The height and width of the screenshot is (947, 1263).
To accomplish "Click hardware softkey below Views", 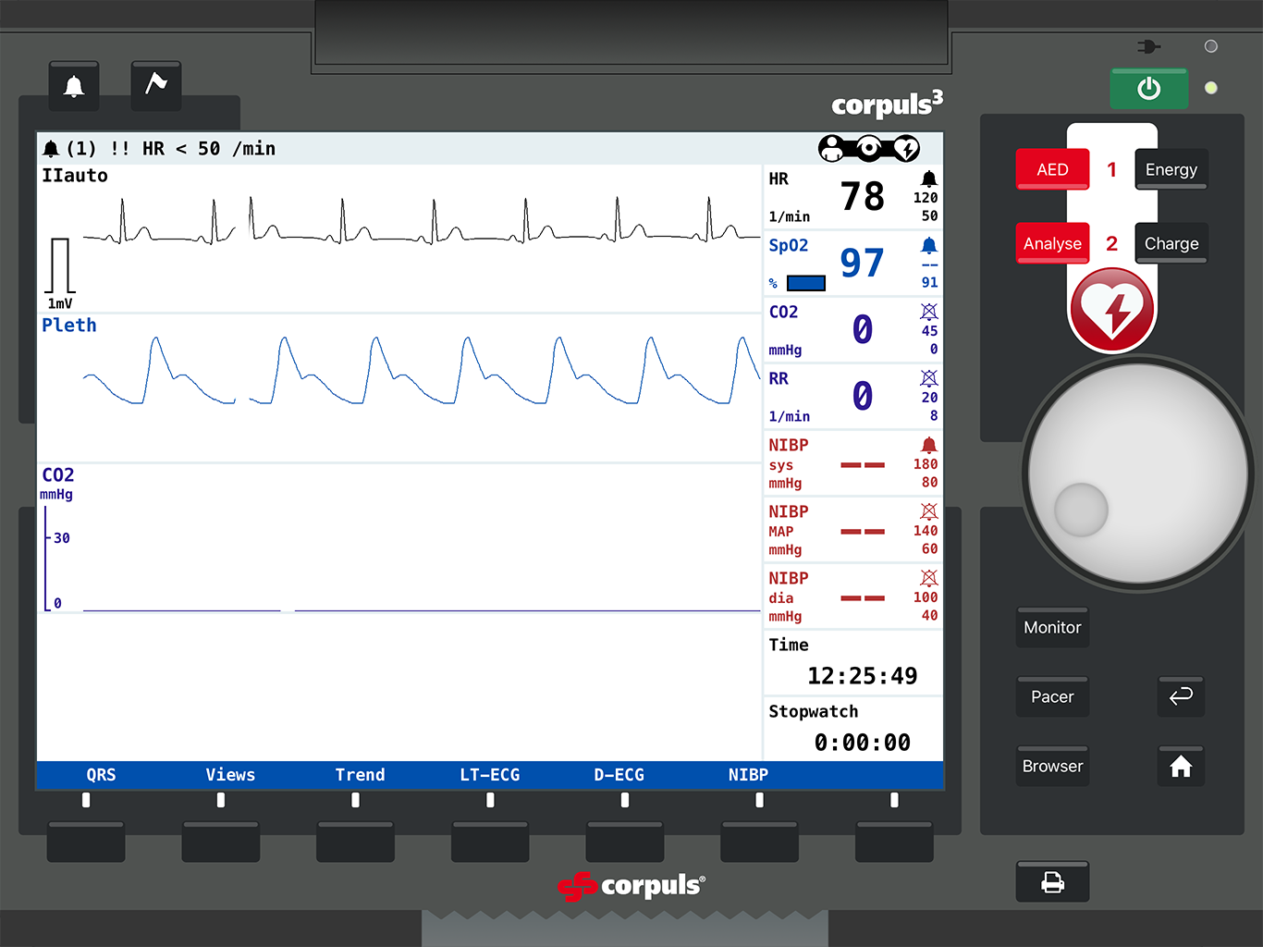I will [x=221, y=842].
